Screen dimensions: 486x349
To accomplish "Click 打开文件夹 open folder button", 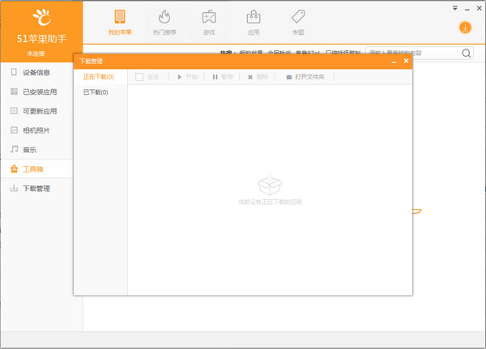I will click(305, 77).
